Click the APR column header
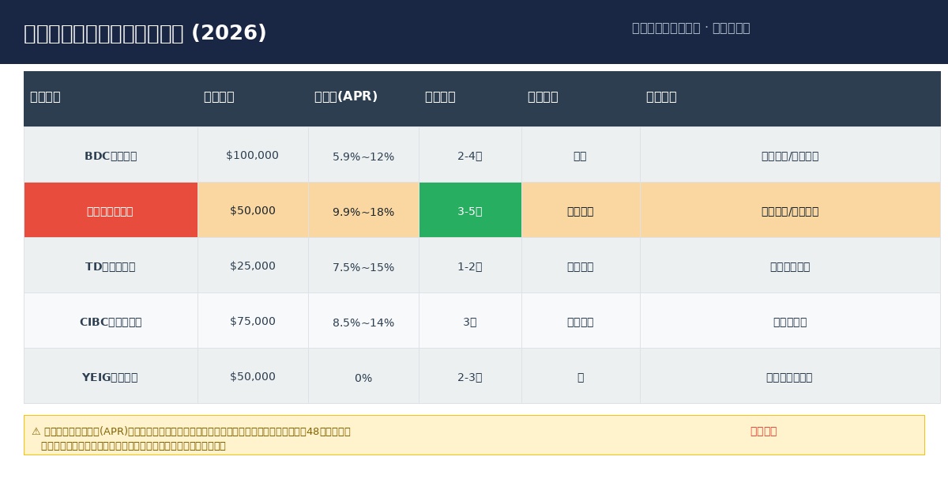948x498 pixels. coord(346,97)
